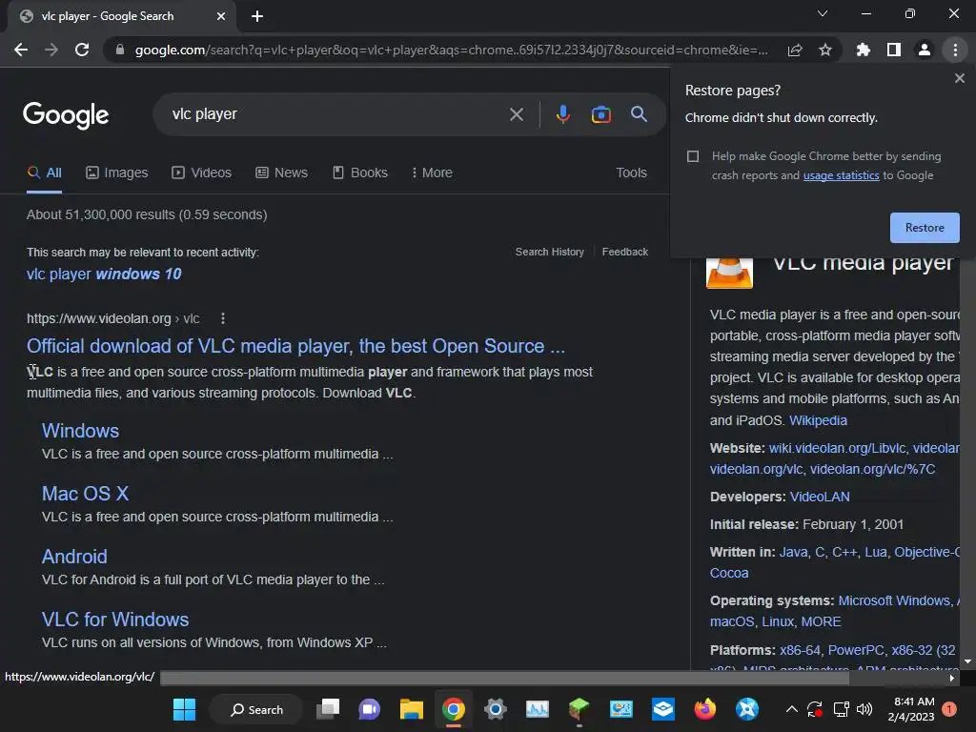Open the Official download of VLC result
The height and width of the screenshot is (732, 976).
click(295, 346)
